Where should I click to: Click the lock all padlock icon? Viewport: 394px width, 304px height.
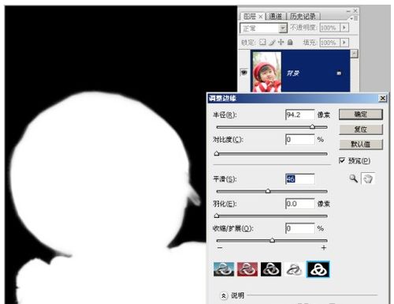coord(290,42)
